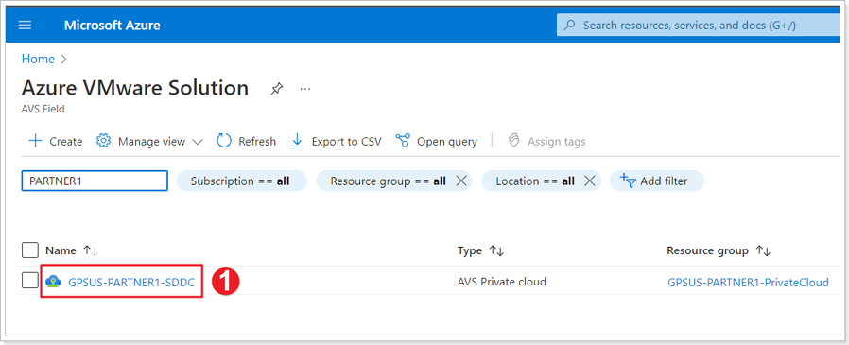849x345 pixels.
Task: Click Add filter
Action: coord(657,181)
